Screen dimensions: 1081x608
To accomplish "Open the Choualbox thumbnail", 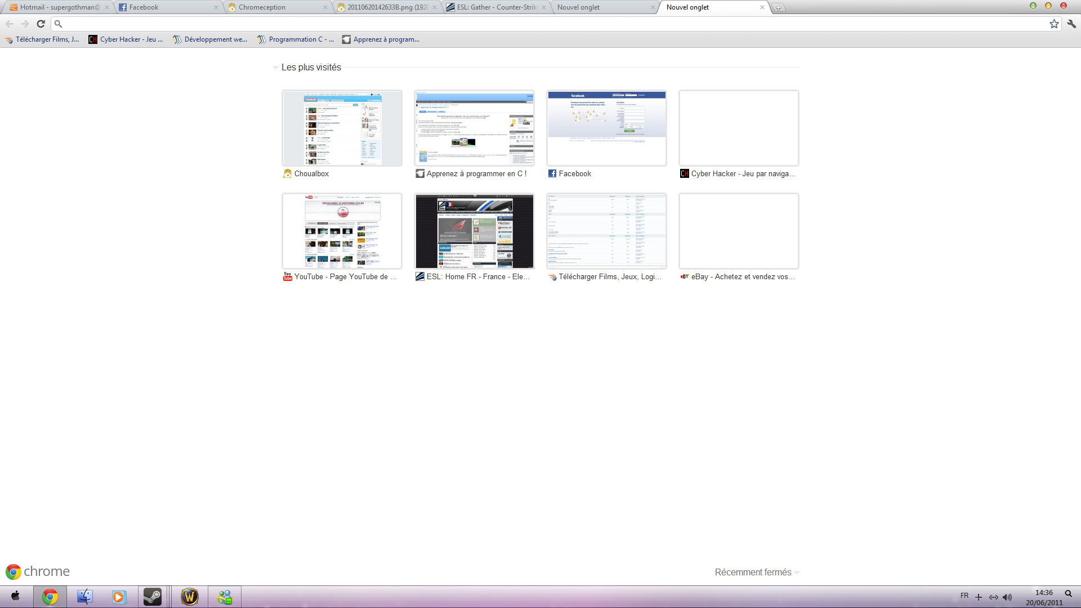I will pyautogui.click(x=342, y=128).
